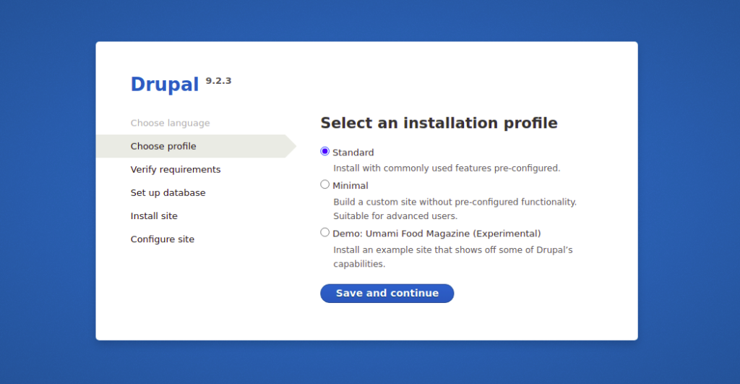This screenshot has height=384, width=740.
Task: Click the Select an installation profile heading
Action: tap(439, 123)
